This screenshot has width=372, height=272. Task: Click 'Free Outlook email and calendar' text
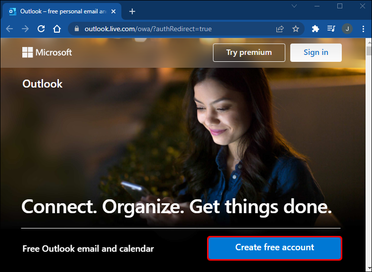[x=88, y=249]
